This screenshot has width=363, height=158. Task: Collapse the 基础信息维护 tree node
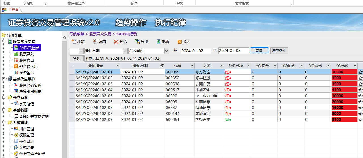coord(4,79)
